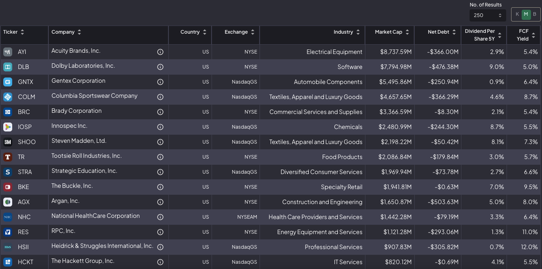Open info icon for Steven Madden, Ltd.
Viewport: 542px width, 269px height.
click(160, 142)
